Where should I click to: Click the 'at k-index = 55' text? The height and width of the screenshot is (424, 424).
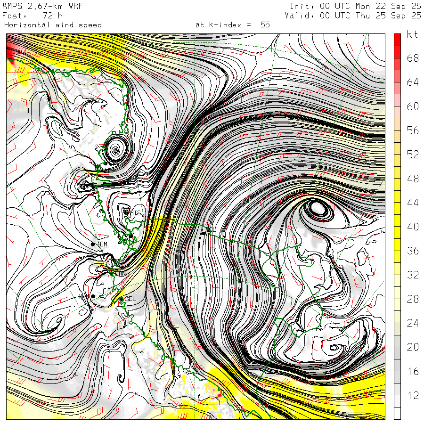pyautogui.click(x=232, y=24)
